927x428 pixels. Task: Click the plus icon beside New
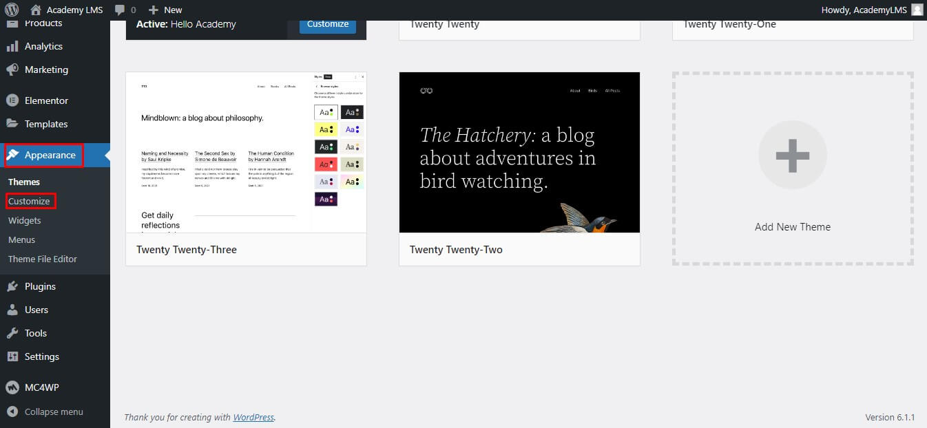pos(154,10)
